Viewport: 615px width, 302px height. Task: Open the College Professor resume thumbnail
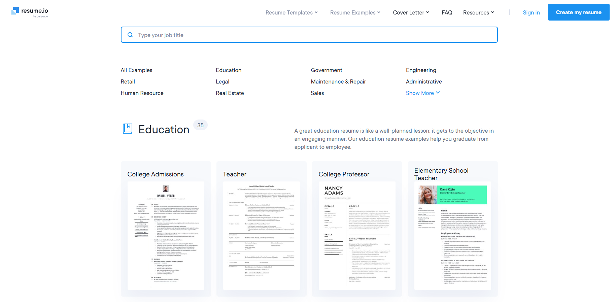(357, 236)
